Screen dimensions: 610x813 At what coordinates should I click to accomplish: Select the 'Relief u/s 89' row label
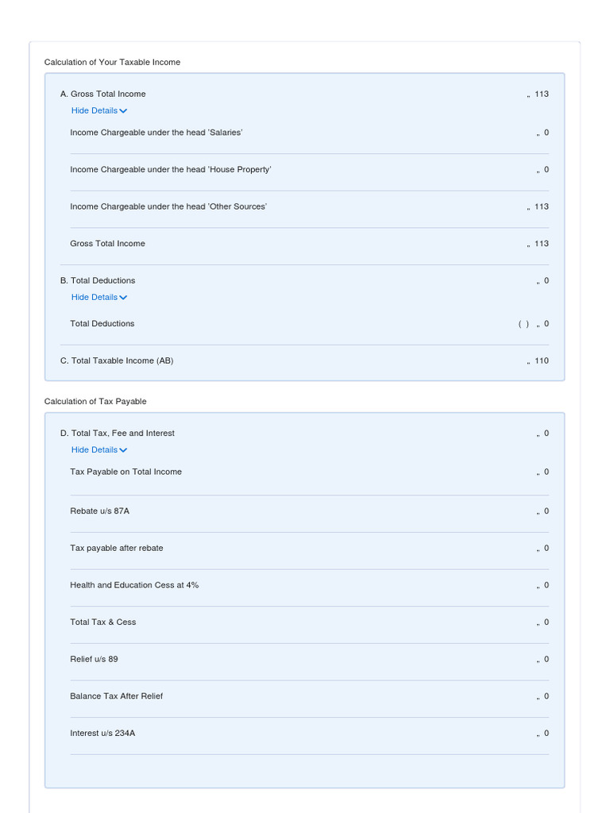click(94, 660)
